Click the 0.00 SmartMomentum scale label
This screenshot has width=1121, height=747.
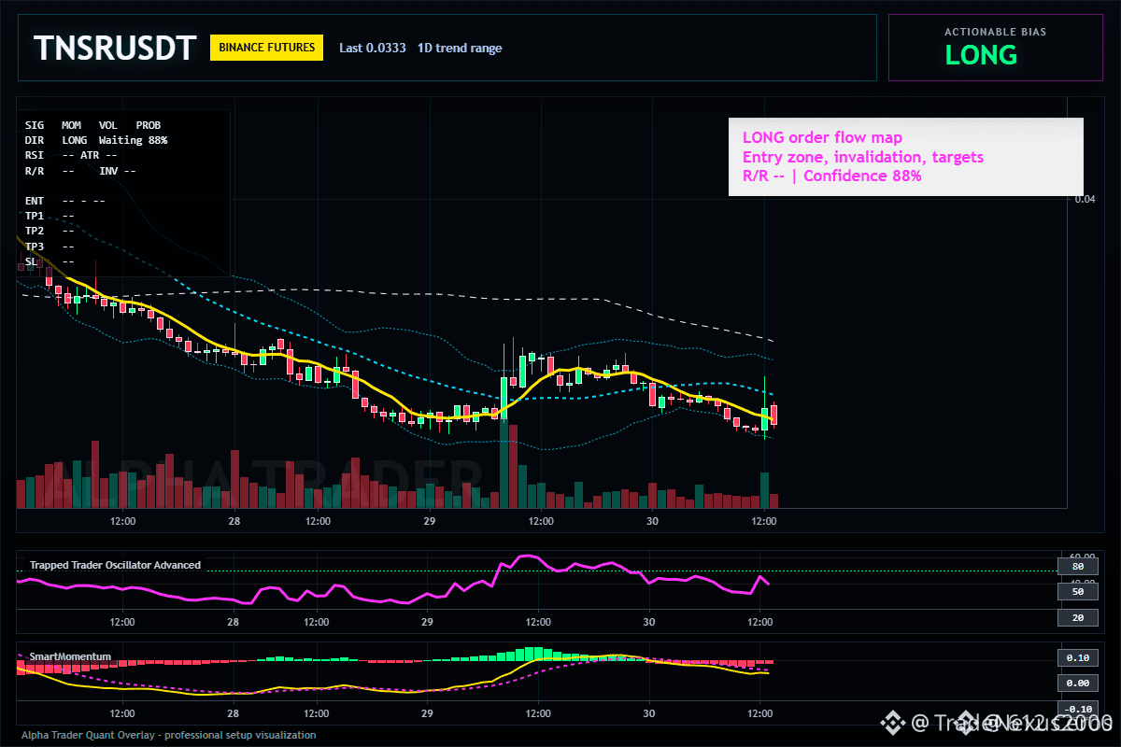point(1077,683)
